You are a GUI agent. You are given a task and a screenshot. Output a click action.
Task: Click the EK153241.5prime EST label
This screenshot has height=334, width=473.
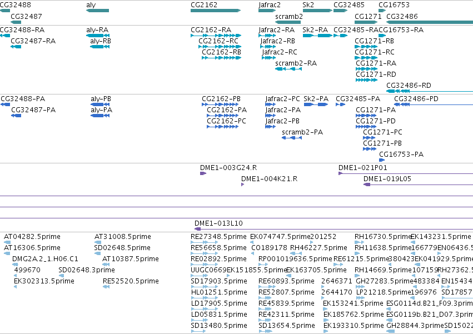353,303
